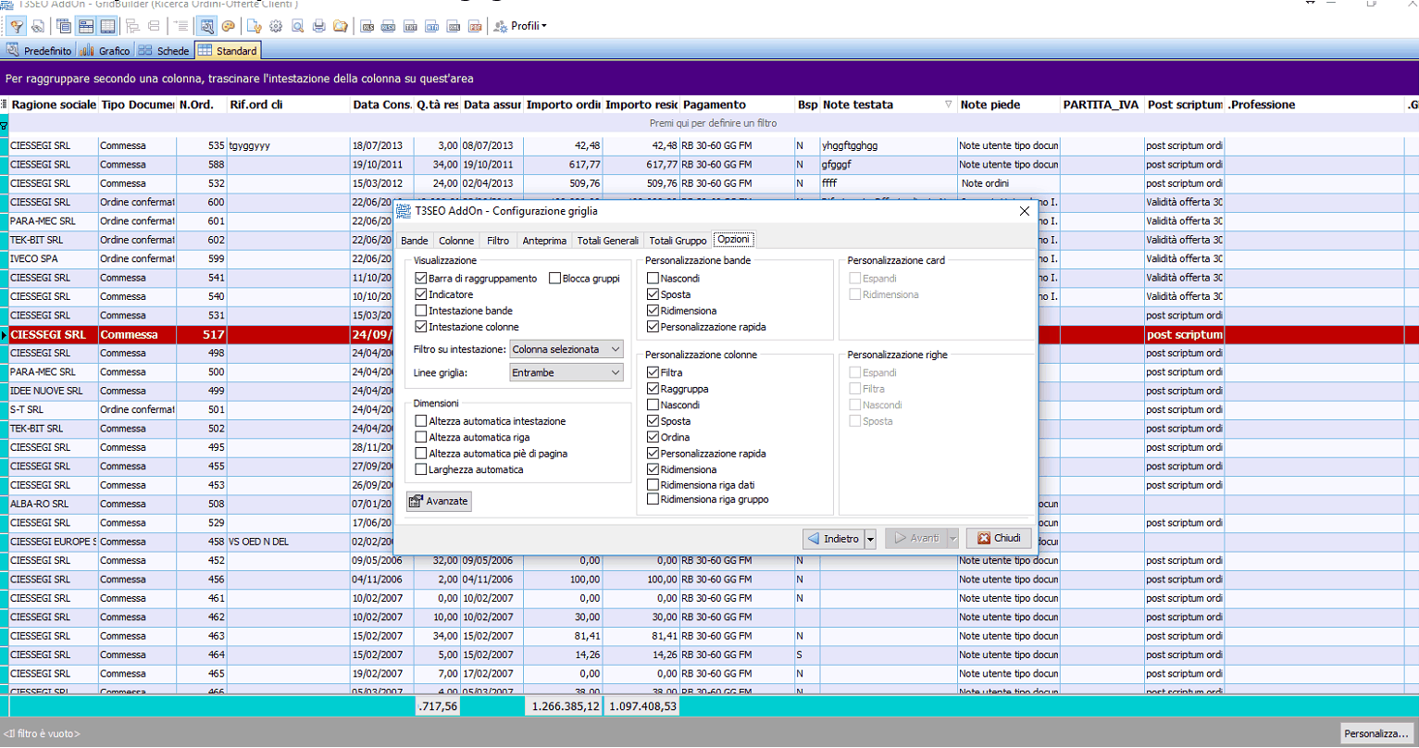
Task: Open the gear settings icon in toolbar
Action: [x=276, y=27]
